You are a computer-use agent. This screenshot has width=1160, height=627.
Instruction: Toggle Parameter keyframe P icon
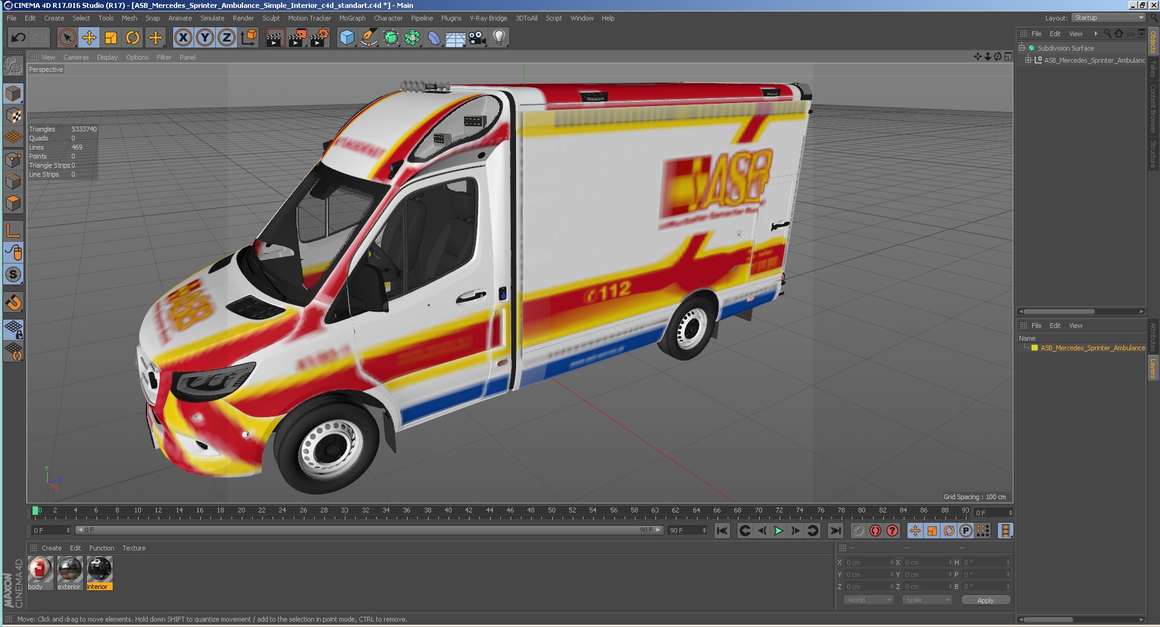[x=966, y=531]
